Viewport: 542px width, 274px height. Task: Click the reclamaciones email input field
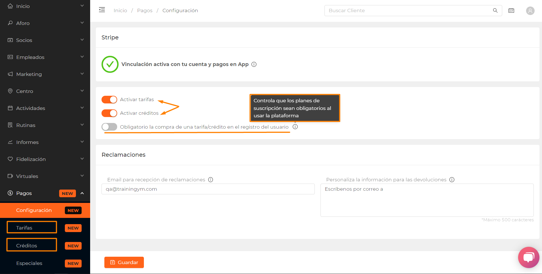(208, 189)
